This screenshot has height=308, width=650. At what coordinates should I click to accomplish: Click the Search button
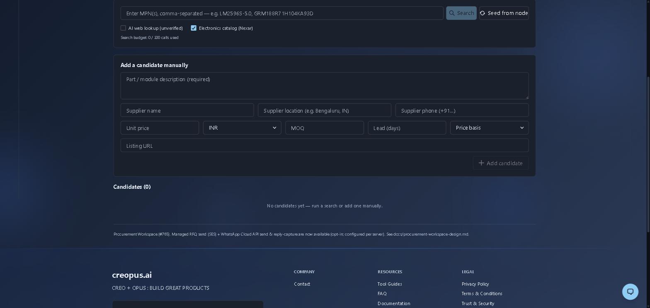pos(461,13)
